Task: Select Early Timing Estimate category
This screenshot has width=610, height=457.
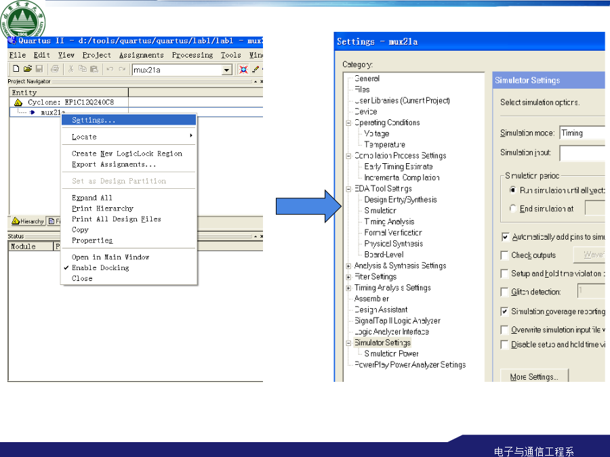Action: (399, 167)
